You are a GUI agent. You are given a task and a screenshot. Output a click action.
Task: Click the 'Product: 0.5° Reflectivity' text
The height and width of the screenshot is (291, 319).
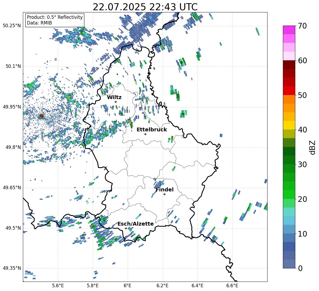click(55, 17)
